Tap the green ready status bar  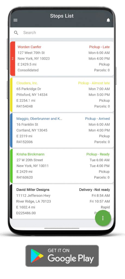click(x=11, y=166)
